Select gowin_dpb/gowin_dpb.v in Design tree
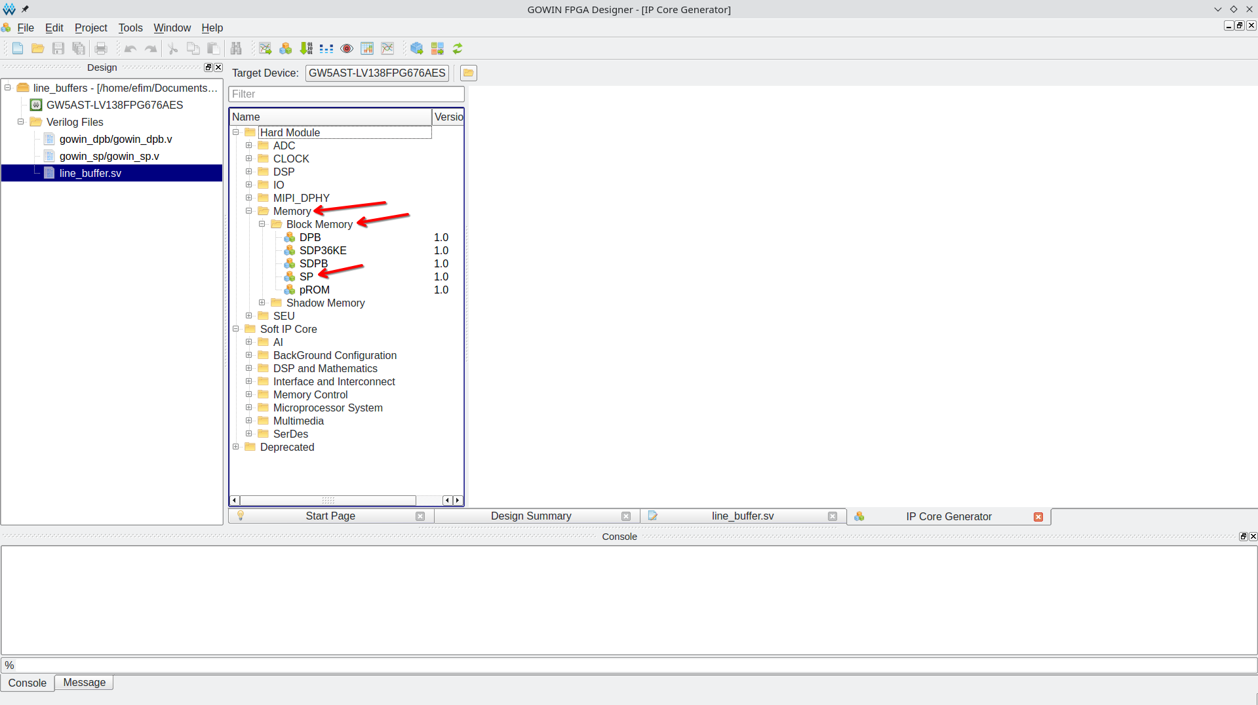 115,139
